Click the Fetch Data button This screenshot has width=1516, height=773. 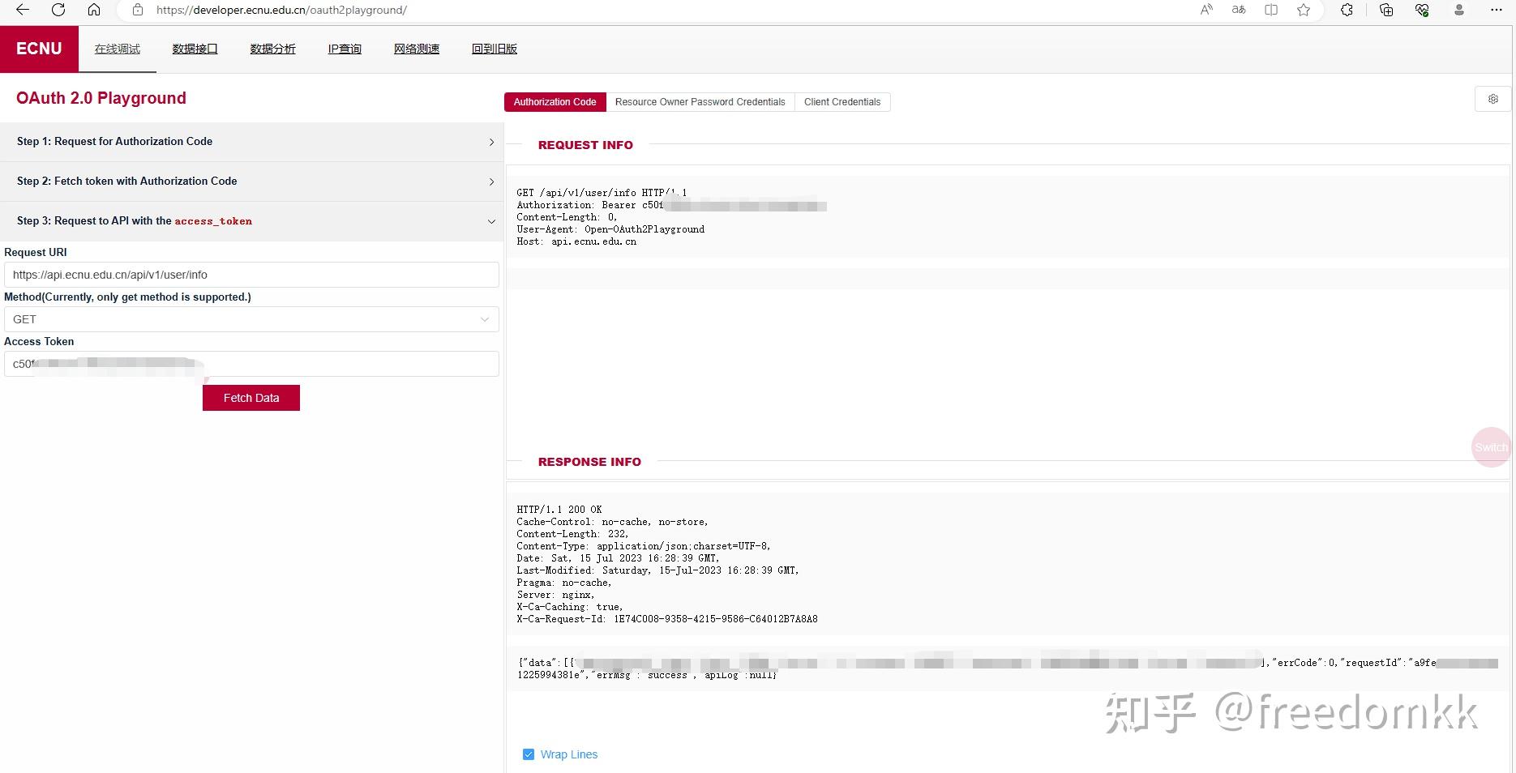(251, 397)
